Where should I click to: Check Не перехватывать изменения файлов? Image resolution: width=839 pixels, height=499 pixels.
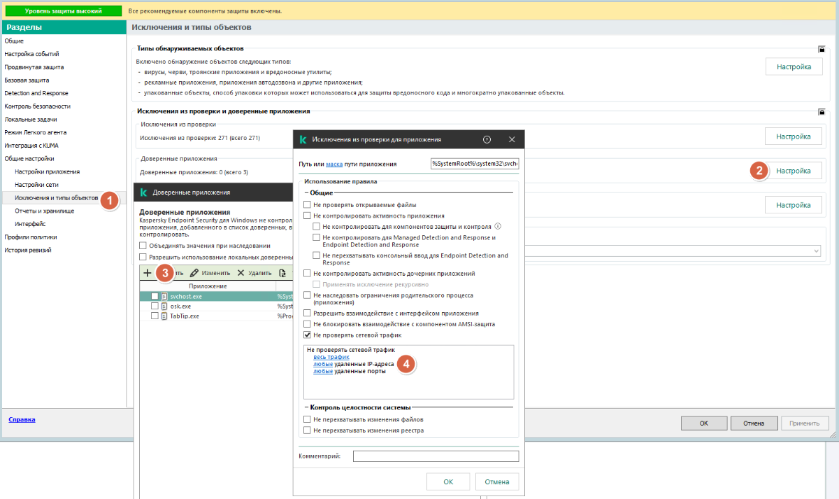307,419
